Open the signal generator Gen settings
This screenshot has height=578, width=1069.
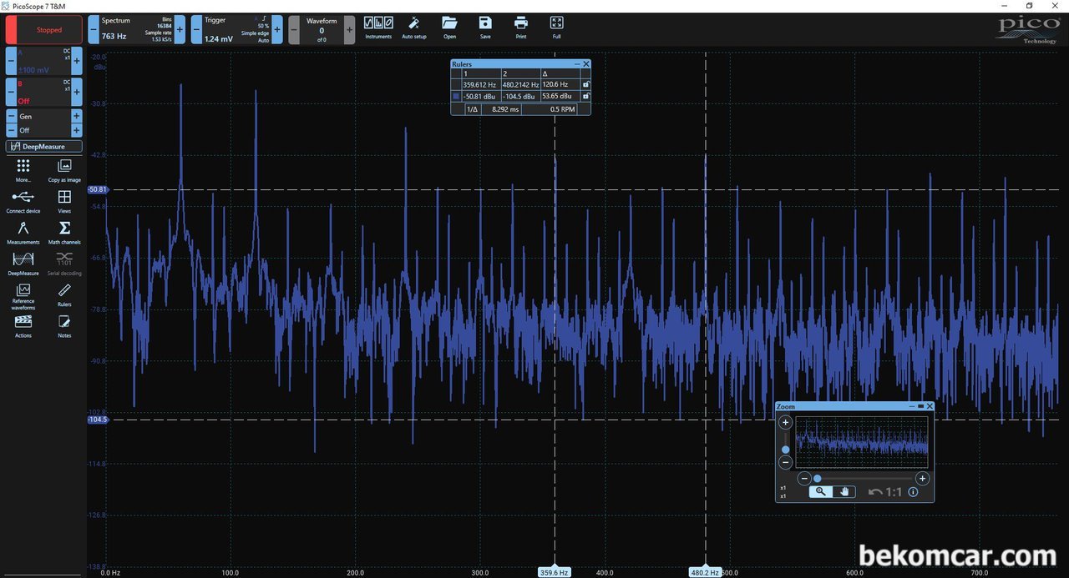pos(44,117)
